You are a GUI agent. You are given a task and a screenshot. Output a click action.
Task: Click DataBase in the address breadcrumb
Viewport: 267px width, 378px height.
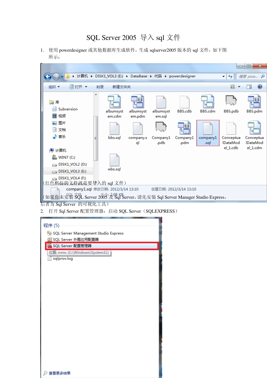coord(139,76)
